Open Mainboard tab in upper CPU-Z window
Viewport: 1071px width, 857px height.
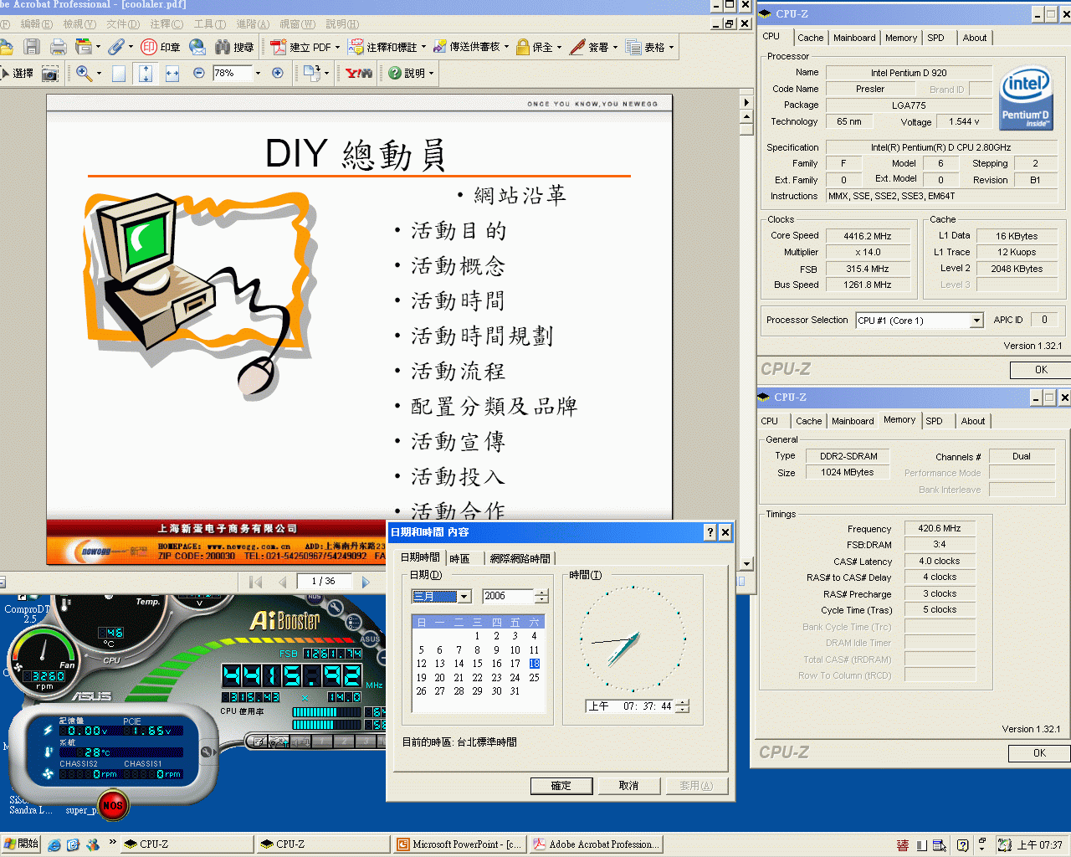click(x=854, y=38)
